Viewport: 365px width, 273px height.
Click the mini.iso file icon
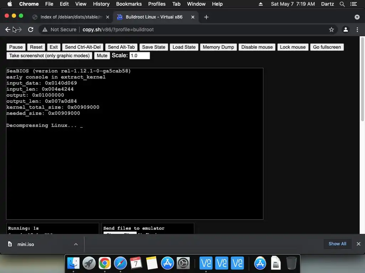(x=10, y=244)
